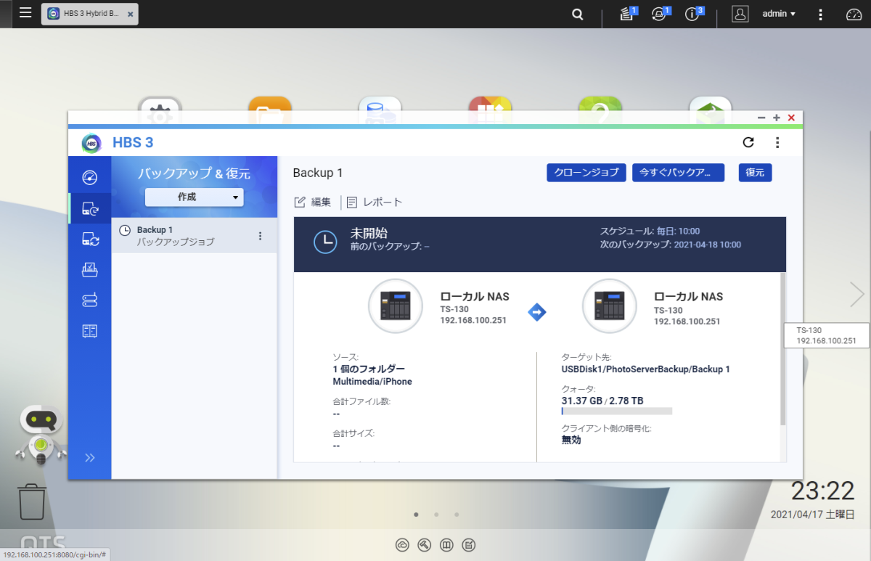
Task: Click the 復元 restore button
Action: pyautogui.click(x=755, y=173)
